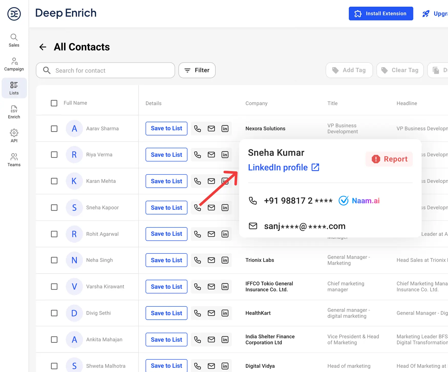Save Shweta Malhotra to a list

click(166, 366)
